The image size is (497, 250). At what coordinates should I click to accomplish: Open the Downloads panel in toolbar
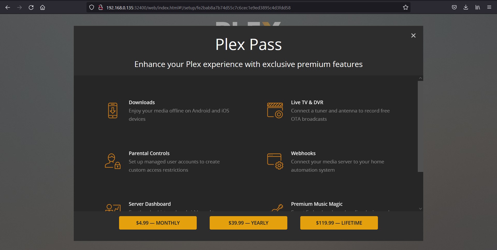[x=466, y=7]
